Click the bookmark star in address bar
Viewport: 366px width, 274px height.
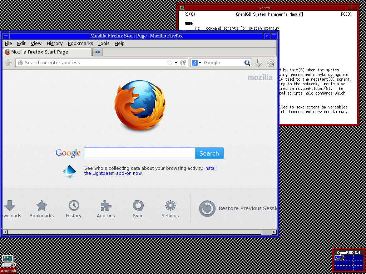point(170,63)
